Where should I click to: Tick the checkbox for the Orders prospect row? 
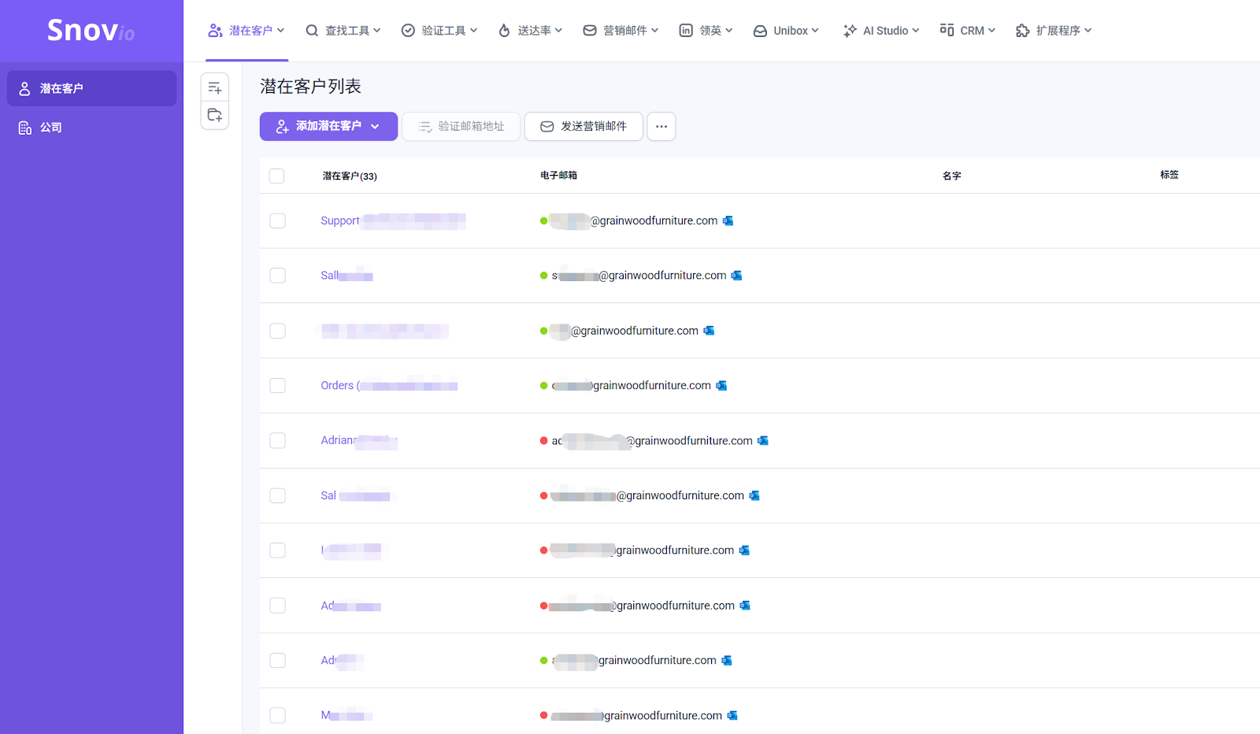[x=277, y=385]
